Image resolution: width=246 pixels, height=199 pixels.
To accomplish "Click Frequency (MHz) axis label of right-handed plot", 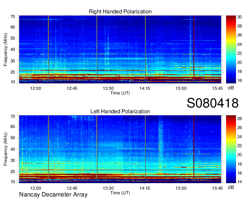I will point(5,49).
